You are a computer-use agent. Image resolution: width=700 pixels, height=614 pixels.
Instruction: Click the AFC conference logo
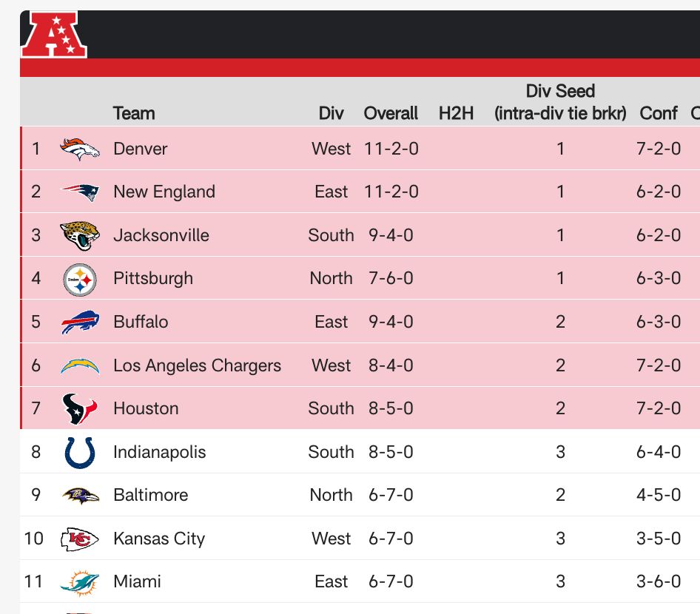click(54, 34)
